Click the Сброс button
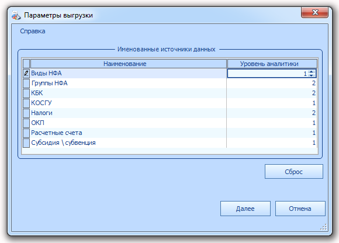The width and height of the screenshot is (339, 243). 294,172
